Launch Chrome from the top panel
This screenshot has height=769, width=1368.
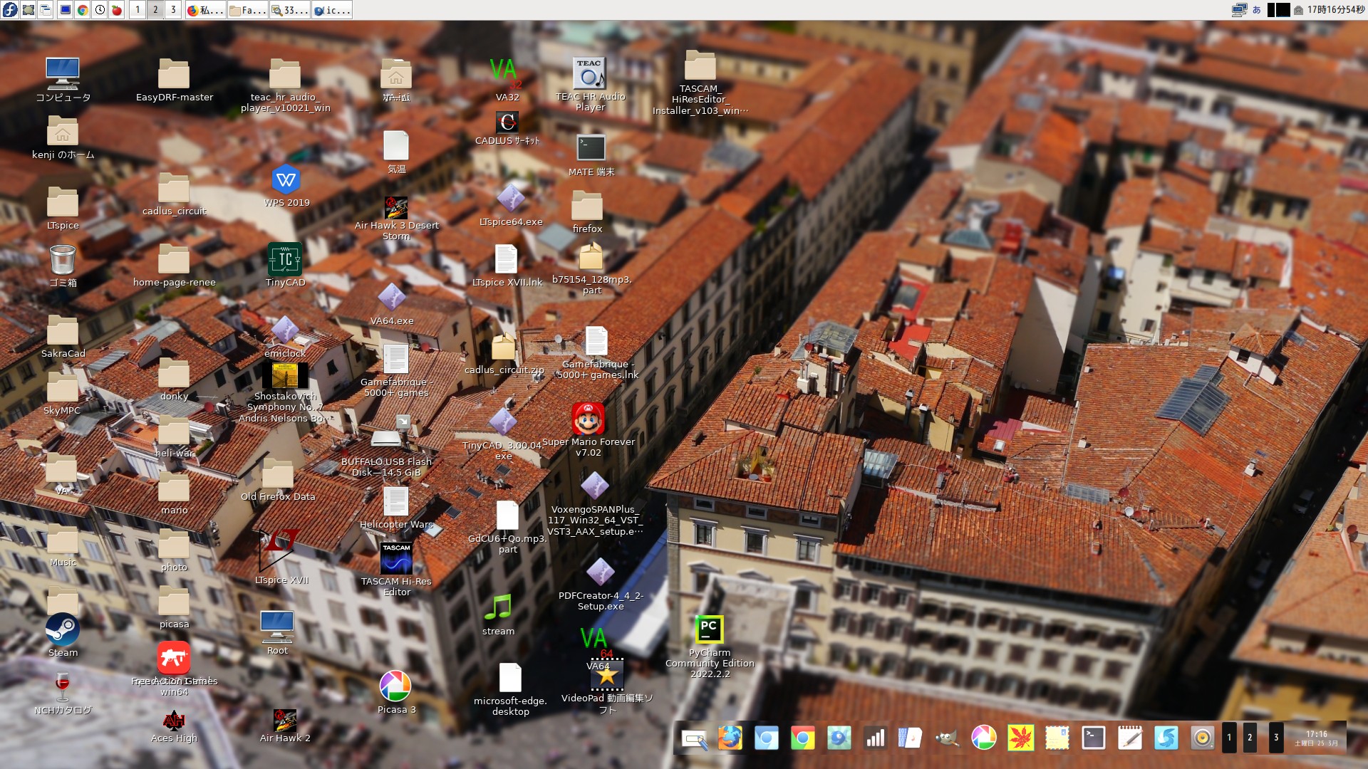tap(83, 10)
